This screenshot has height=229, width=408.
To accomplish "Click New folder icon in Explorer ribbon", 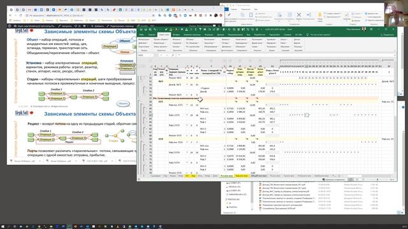I will pos(320,15).
